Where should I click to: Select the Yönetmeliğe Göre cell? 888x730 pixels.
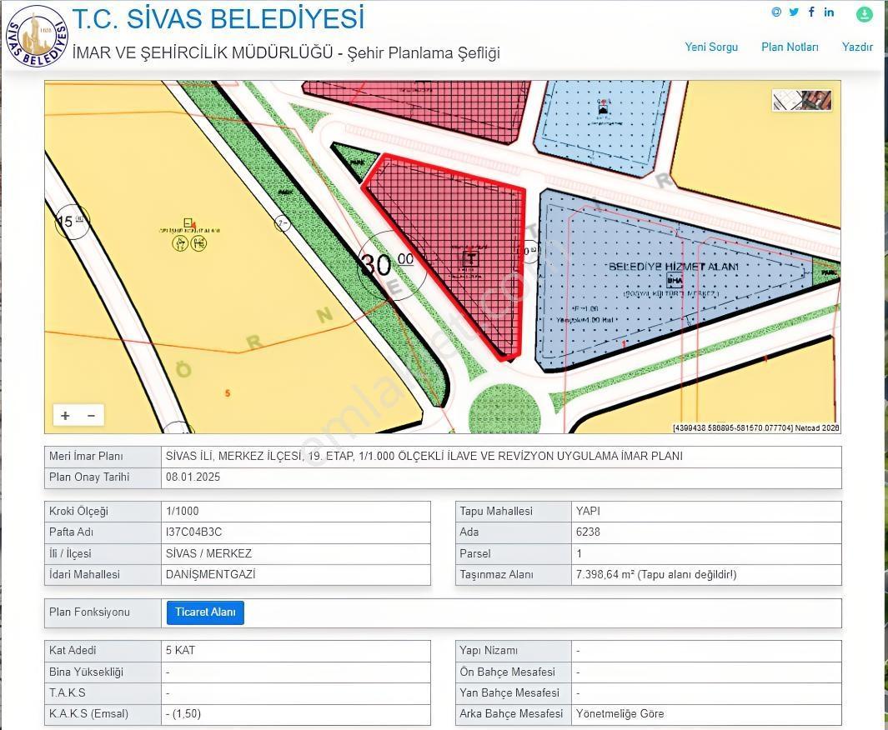pos(706,713)
